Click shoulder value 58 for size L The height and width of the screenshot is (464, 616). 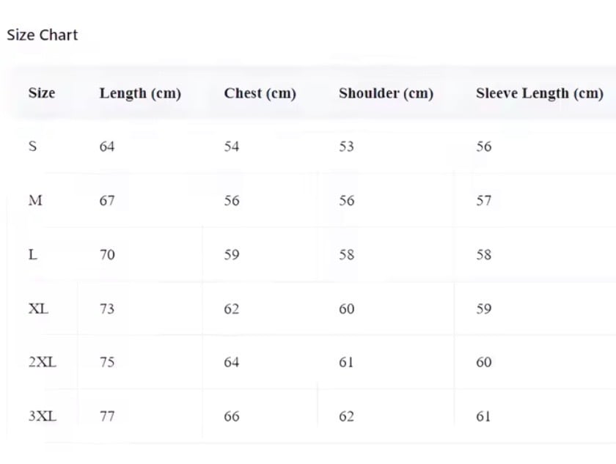[x=347, y=254]
